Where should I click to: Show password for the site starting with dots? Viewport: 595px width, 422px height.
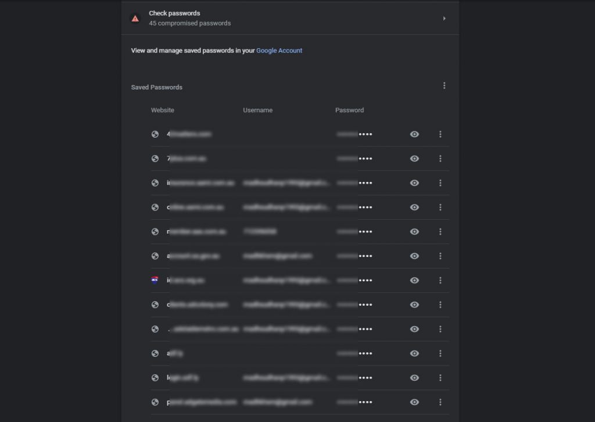pyautogui.click(x=414, y=329)
